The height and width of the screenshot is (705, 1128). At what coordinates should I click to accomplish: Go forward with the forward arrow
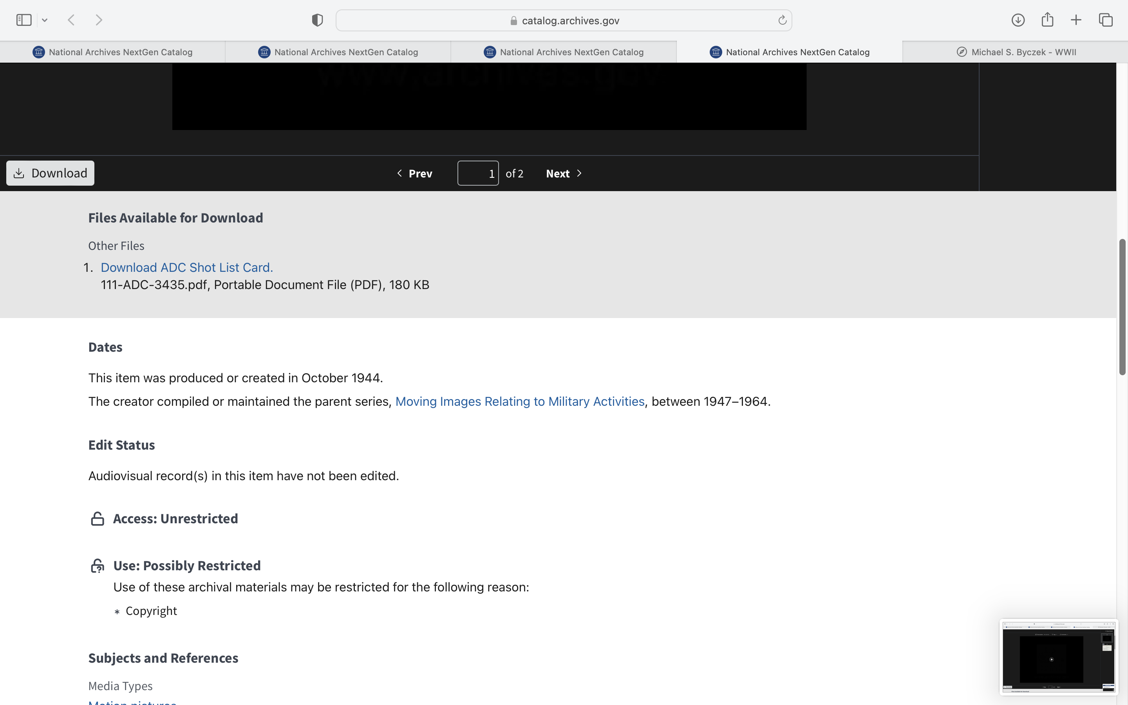[x=99, y=20]
